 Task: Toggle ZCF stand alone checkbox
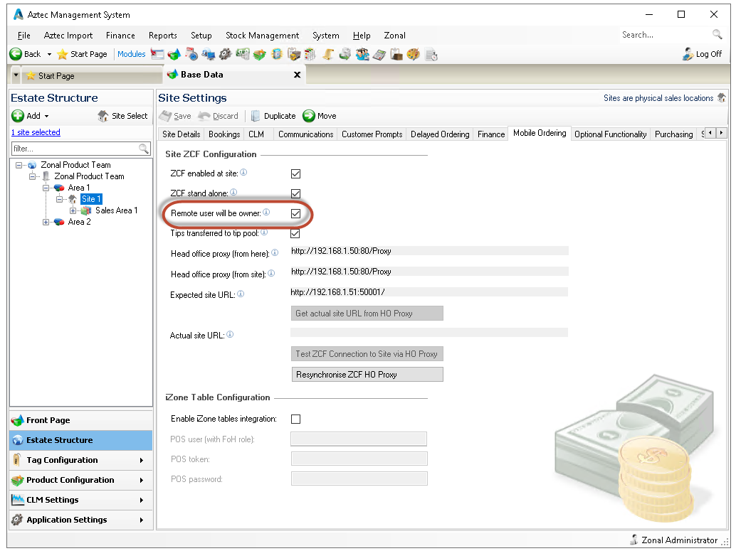[x=295, y=193]
